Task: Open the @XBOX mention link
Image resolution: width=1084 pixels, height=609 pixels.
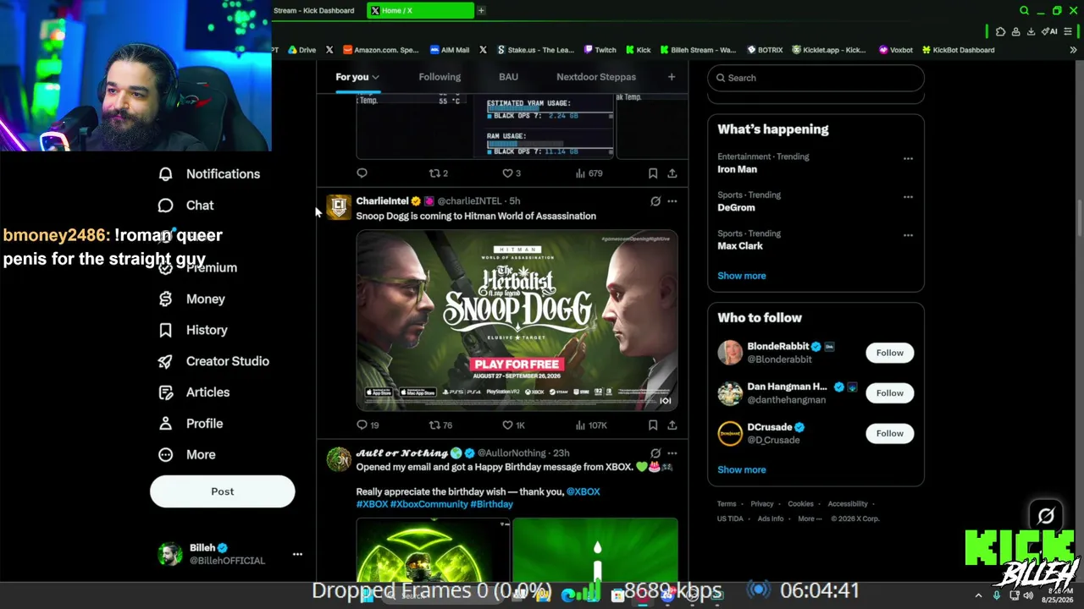Action: 583,491
